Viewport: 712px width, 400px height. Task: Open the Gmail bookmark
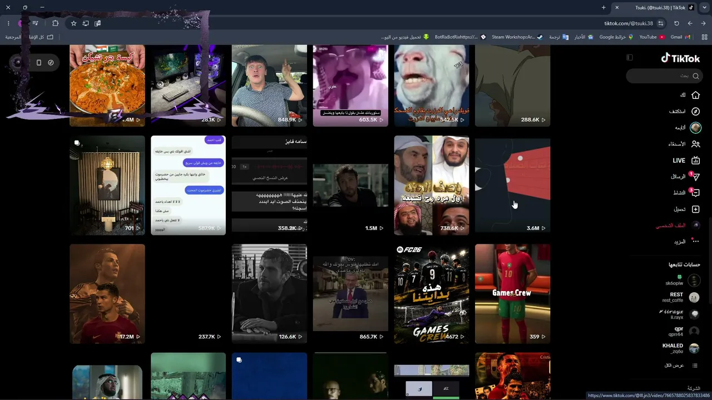(680, 37)
